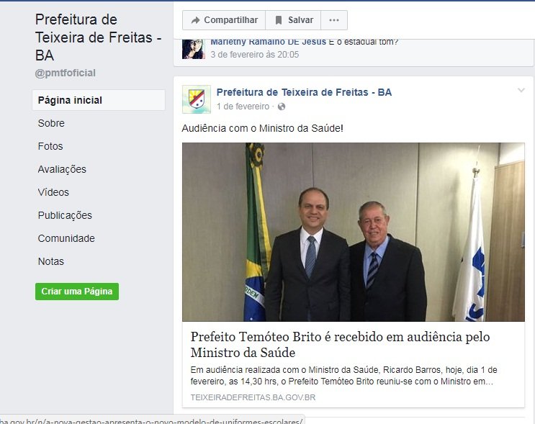
Task: Select Publicações in sidebar
Action: coord(65,215)
